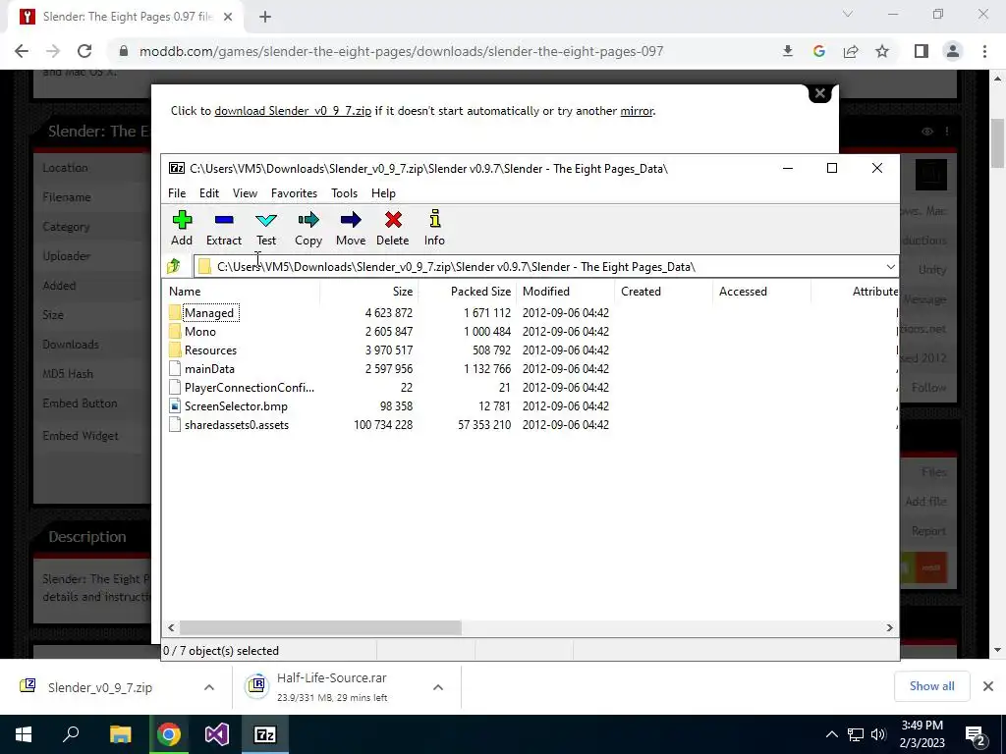Viewport: 1006px width, 754px height.
Task: Select ScreenSelector.bmp file
Action: [236, 405]
